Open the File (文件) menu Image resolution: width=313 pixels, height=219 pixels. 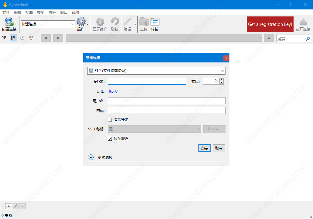(6, 12)
